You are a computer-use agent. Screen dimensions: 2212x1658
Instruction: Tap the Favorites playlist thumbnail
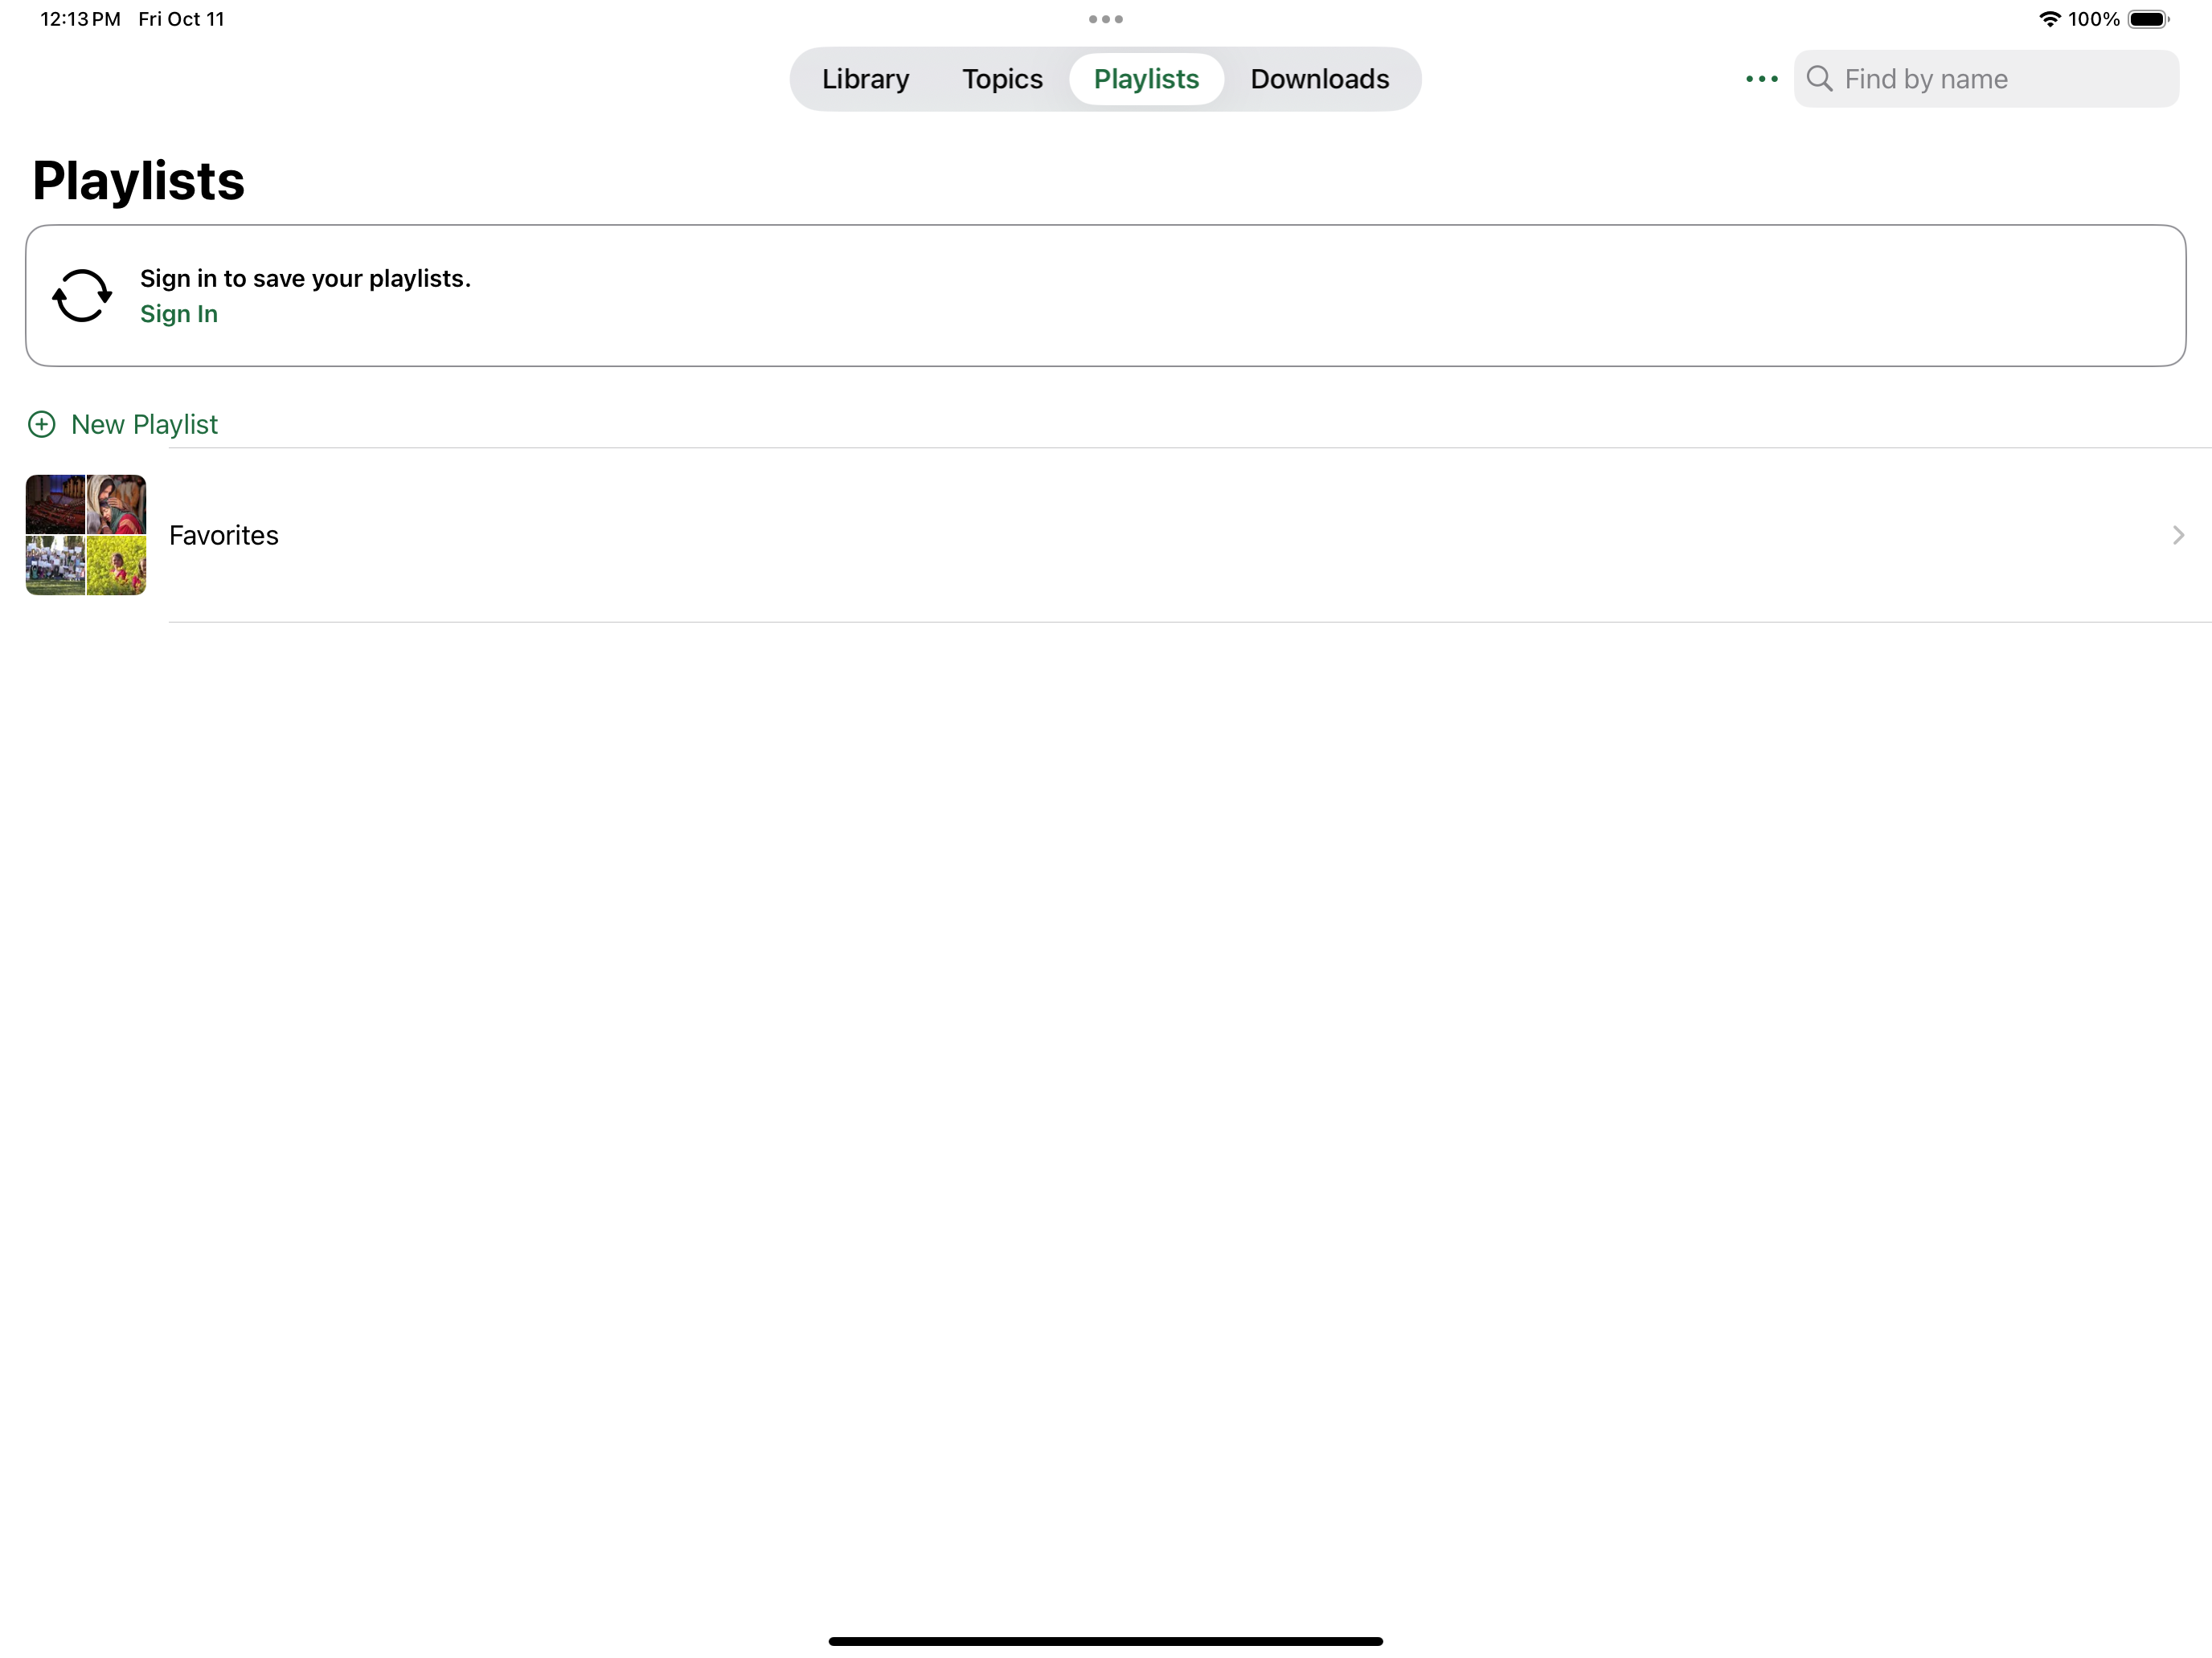point(86,536)
